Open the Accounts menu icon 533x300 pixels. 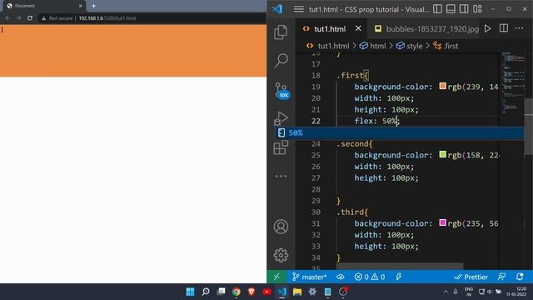click(x=281, y=227)
